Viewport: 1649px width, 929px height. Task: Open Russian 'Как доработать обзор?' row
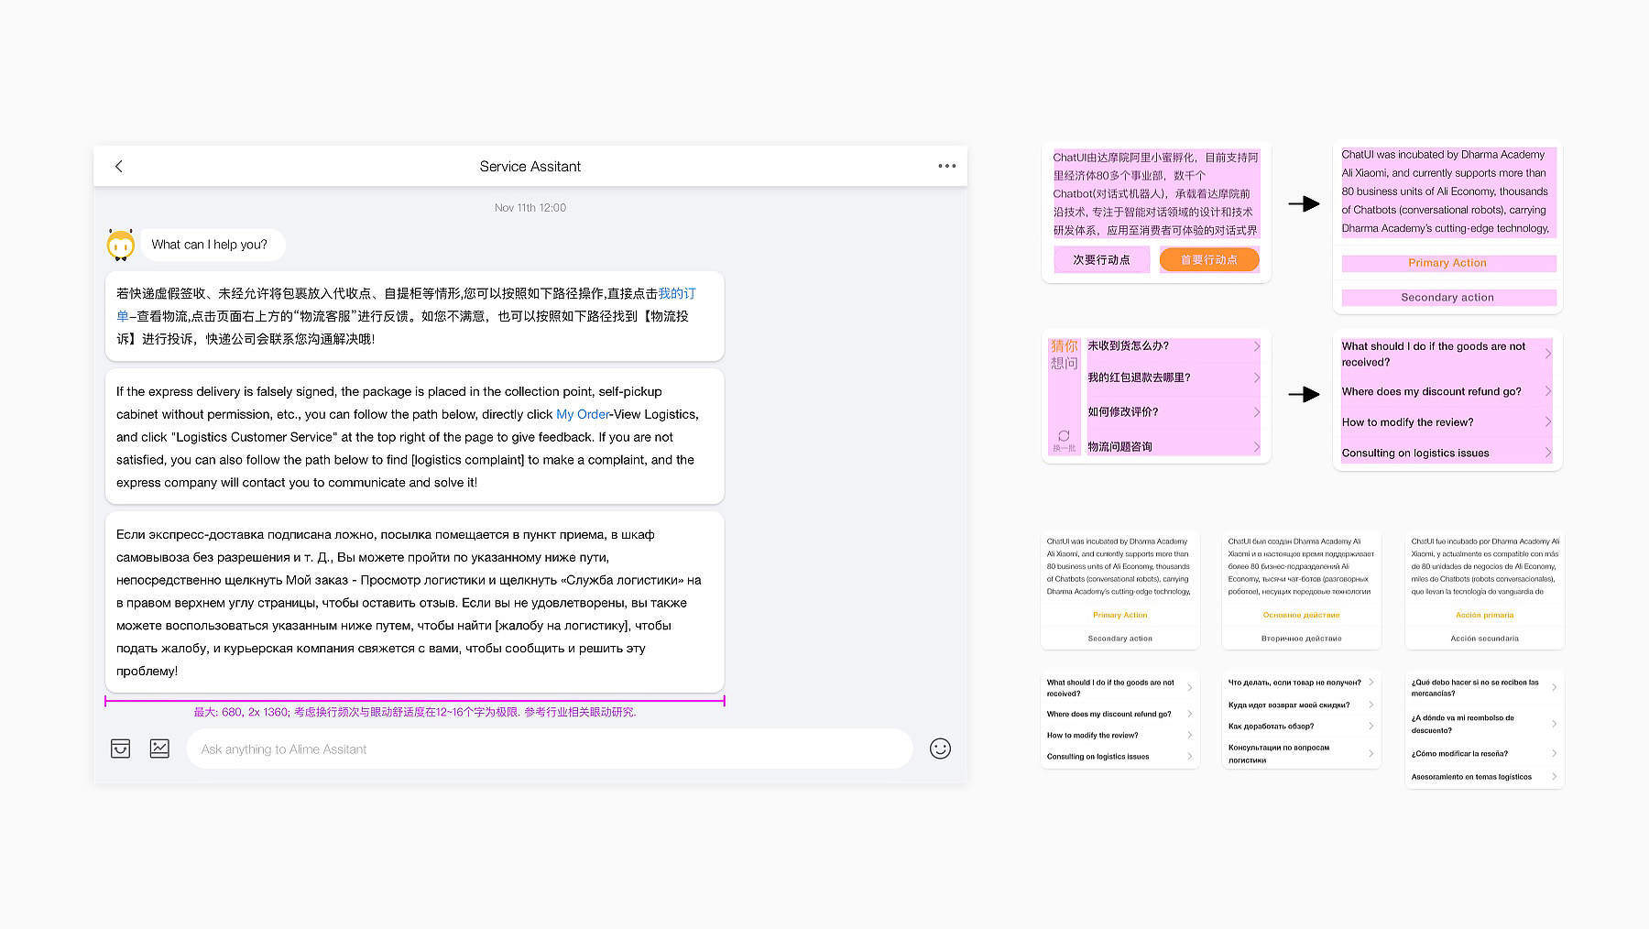1302,727
